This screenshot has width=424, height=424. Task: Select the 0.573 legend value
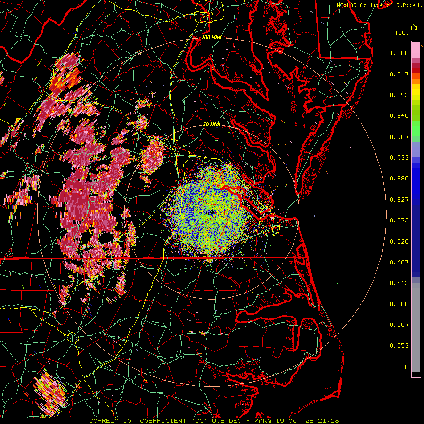[x=399, y=220]
